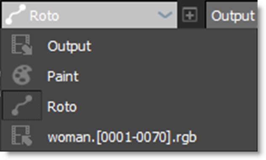Screen dimensions: 266x160
Task: Click the Output tab label text
Action: point(233,16)
